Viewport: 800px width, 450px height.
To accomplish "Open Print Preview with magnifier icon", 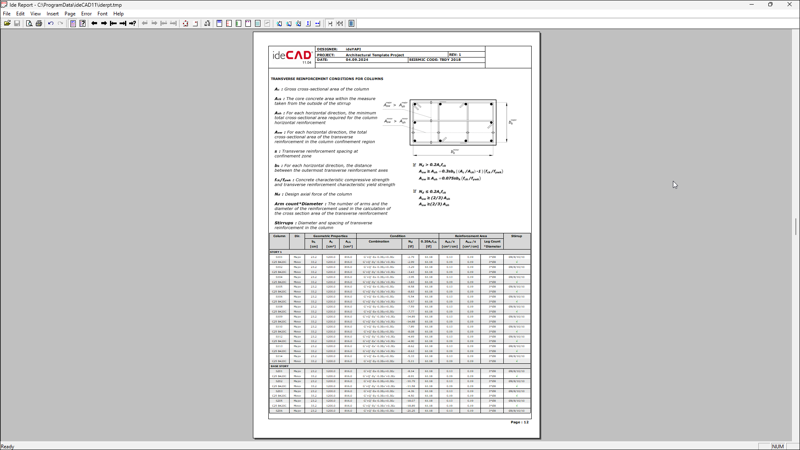I will (29, 23).
